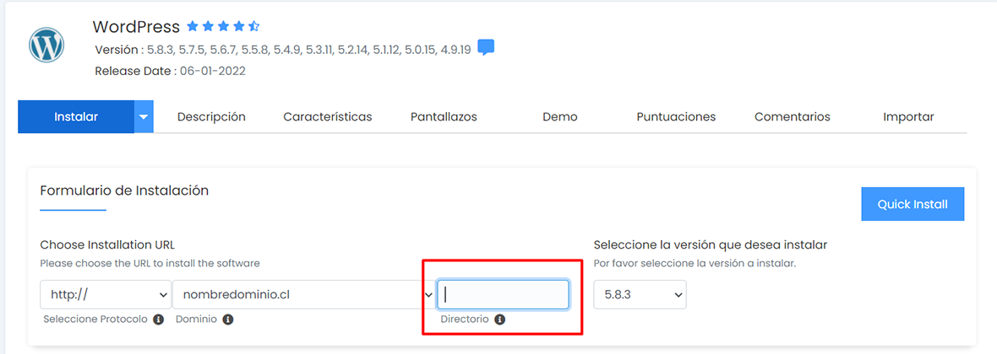Viewport: 997px width, 354px height.
Task: Click info icon next to Dominio
Action: click(227, 319)
